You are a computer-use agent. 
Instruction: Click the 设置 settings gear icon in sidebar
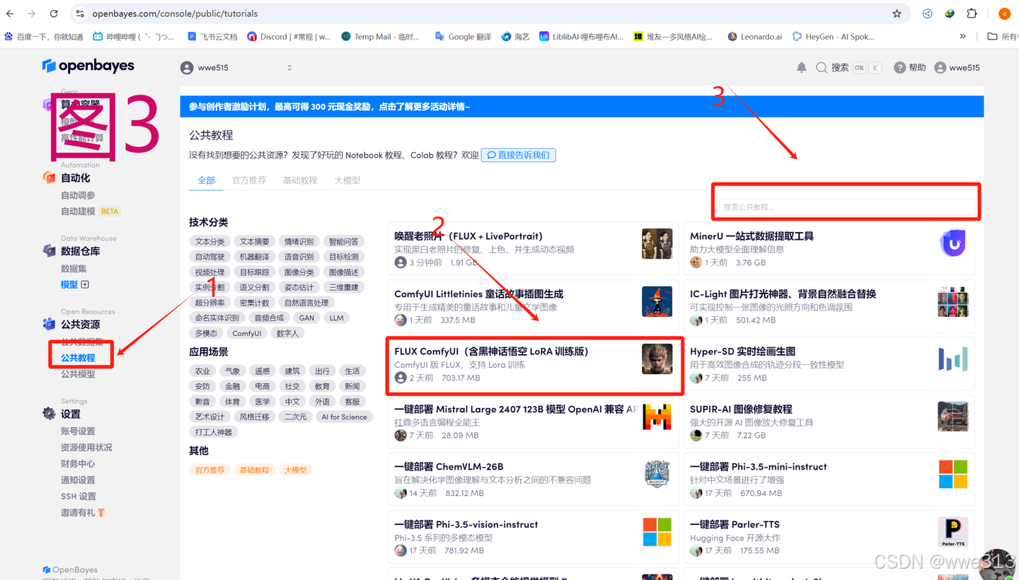click(49, 414)
